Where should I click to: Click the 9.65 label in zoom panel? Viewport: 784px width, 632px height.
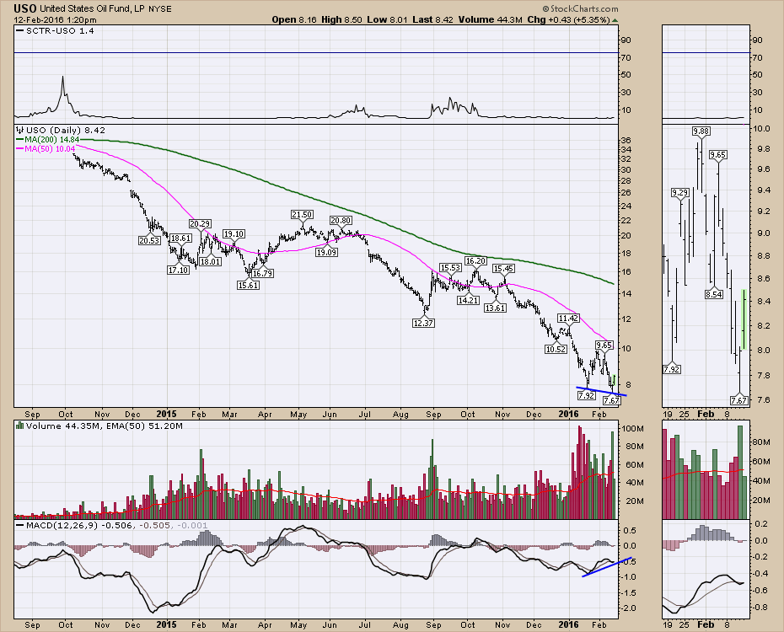718,154
